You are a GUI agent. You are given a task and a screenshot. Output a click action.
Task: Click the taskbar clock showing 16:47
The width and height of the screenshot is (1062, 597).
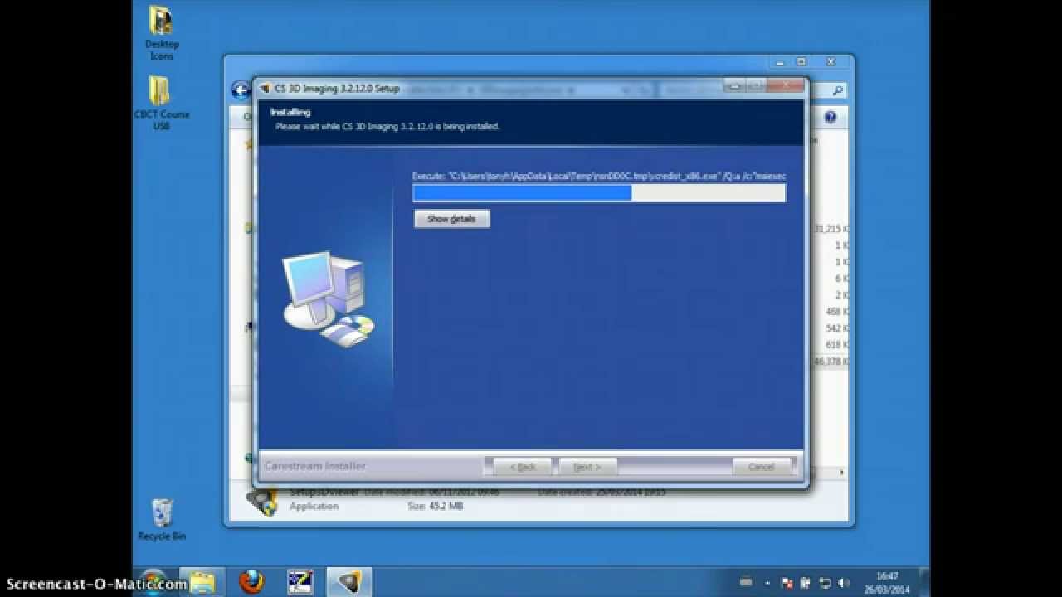(x=887, y=582)
